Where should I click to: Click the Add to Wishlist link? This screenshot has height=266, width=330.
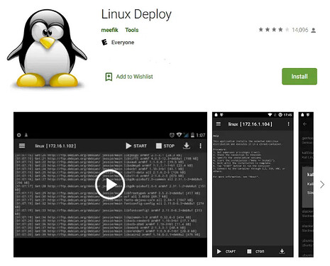click(134, 77)
